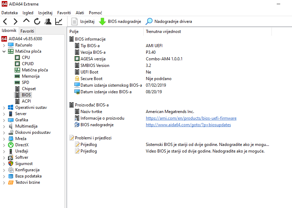
Task: Select the AGESA verzija row
Action: tap(169, 59)
